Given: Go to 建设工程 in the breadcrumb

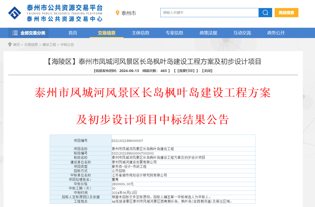Looking at the screenshot, I should [49, 45].
